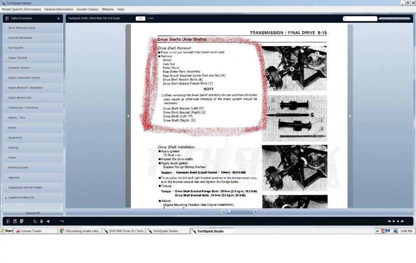Click the zoom slider handle

point(230,212)
